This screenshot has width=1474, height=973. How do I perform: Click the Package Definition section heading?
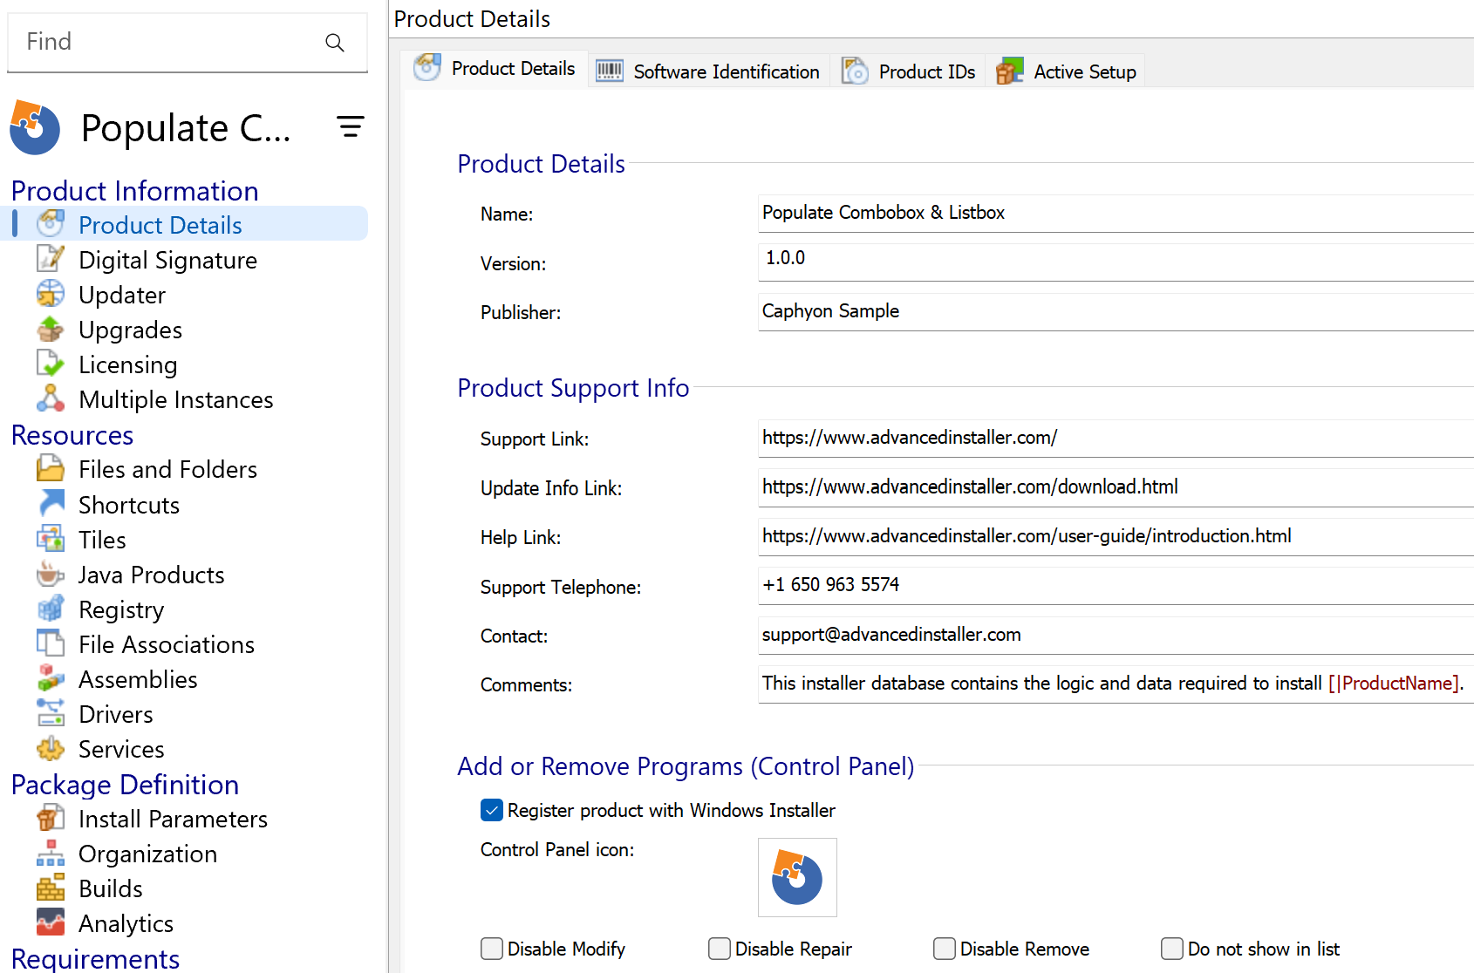tap(125, 785)
